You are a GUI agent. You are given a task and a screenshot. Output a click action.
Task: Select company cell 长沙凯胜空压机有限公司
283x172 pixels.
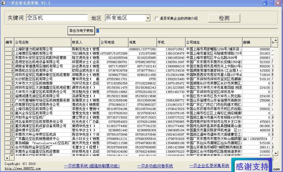43,79
